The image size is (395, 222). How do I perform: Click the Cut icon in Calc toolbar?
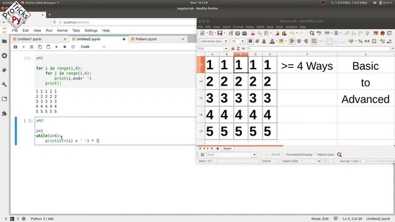252,33
